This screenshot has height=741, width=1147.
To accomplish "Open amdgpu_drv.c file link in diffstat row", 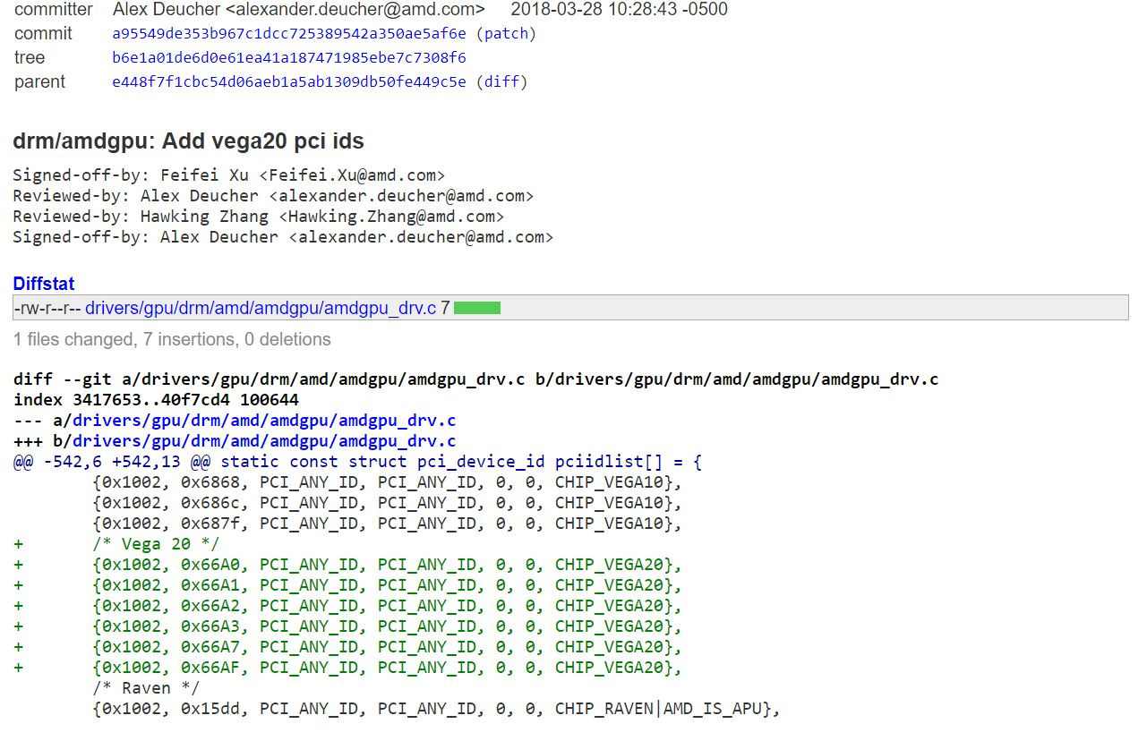I will [x=261, y=309].
